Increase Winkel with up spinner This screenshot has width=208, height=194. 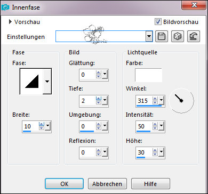pos(155,99)
